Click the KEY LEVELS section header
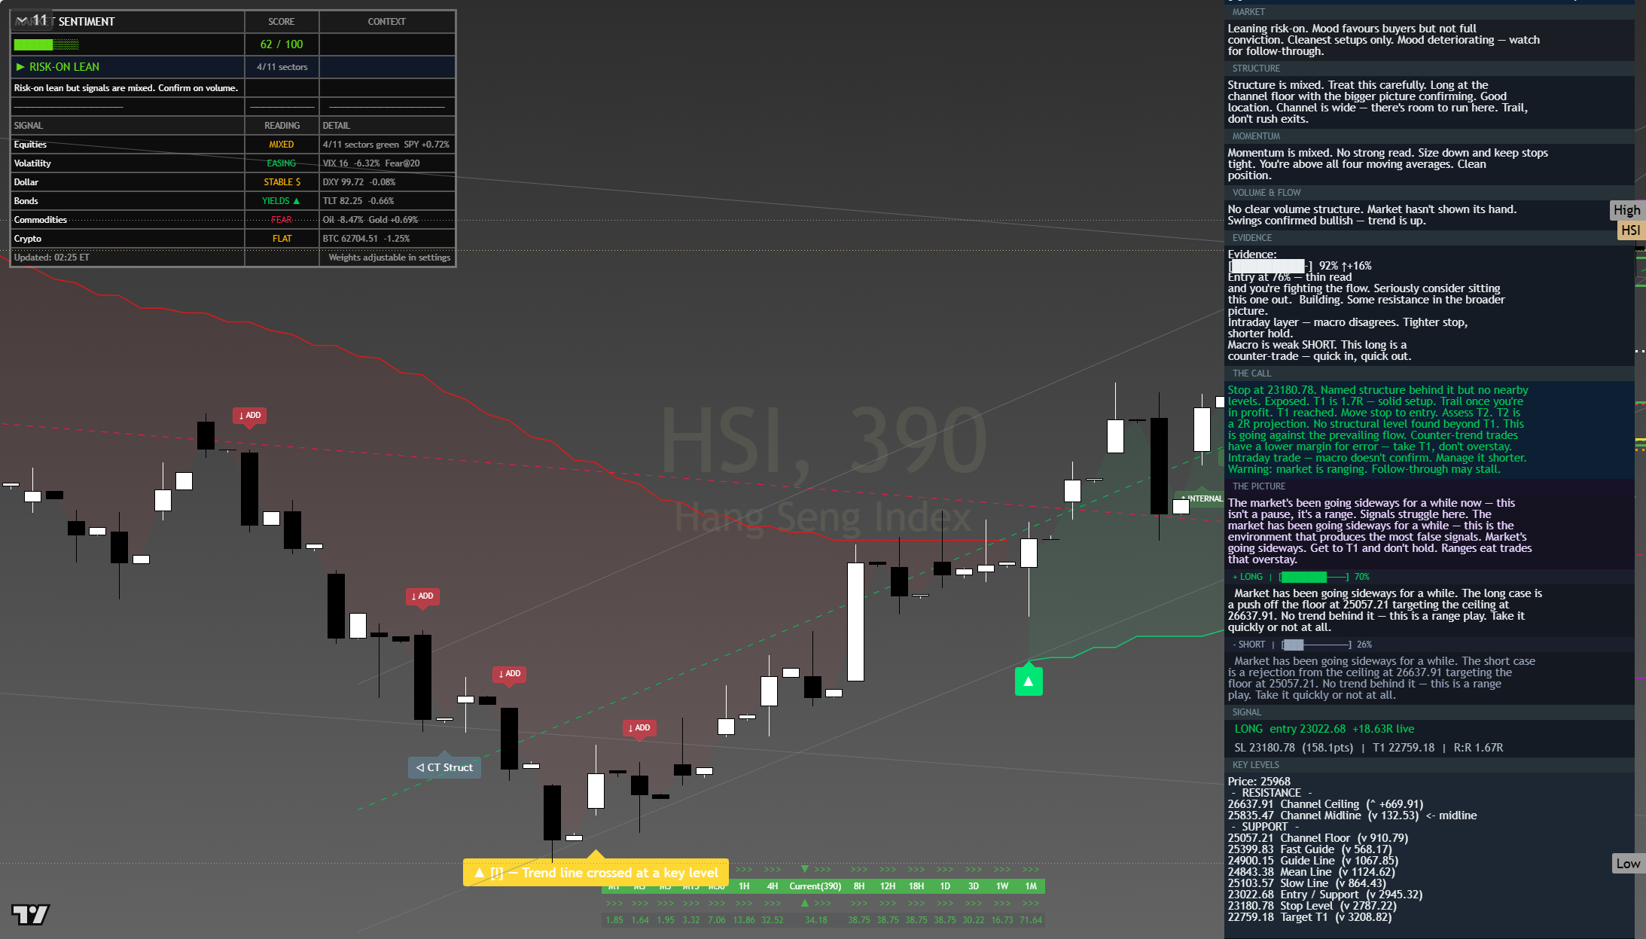 tap(1429, 765)
